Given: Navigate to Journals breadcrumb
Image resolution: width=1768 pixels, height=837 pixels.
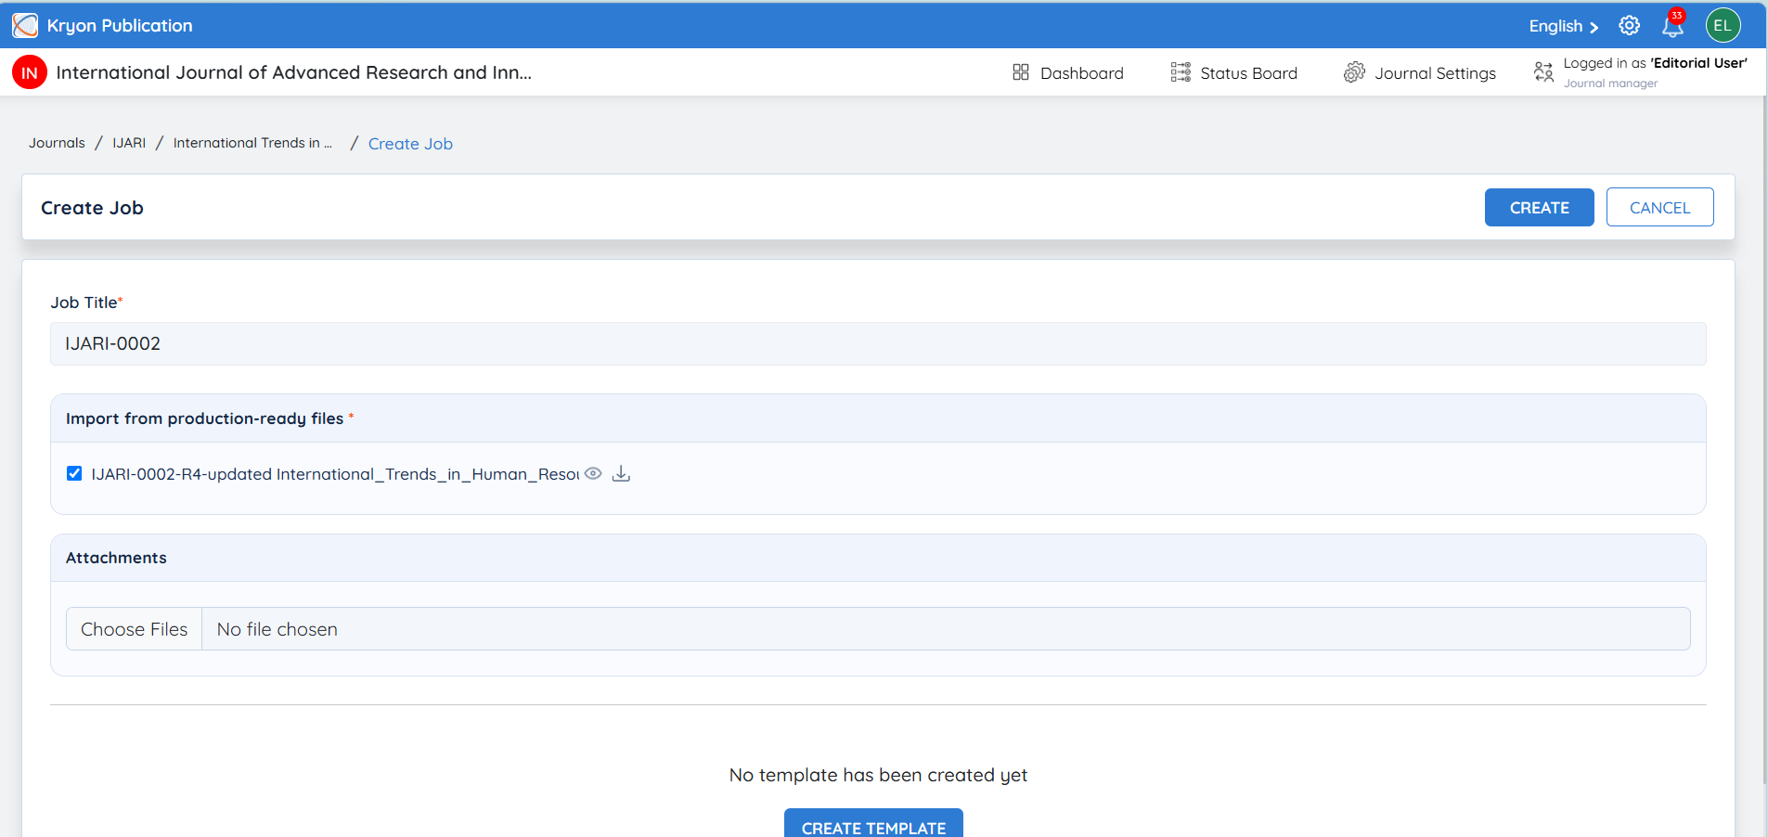Looking at the screenshot, I should click(x=57, y=143).
